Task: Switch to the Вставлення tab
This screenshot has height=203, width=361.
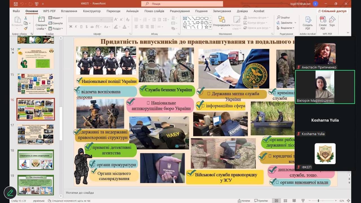Action: point(69,11)
